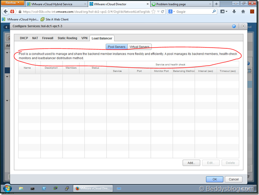Click the Google search box
The height and width of the screenshot is (195, 259).
(x=194, y=12)
